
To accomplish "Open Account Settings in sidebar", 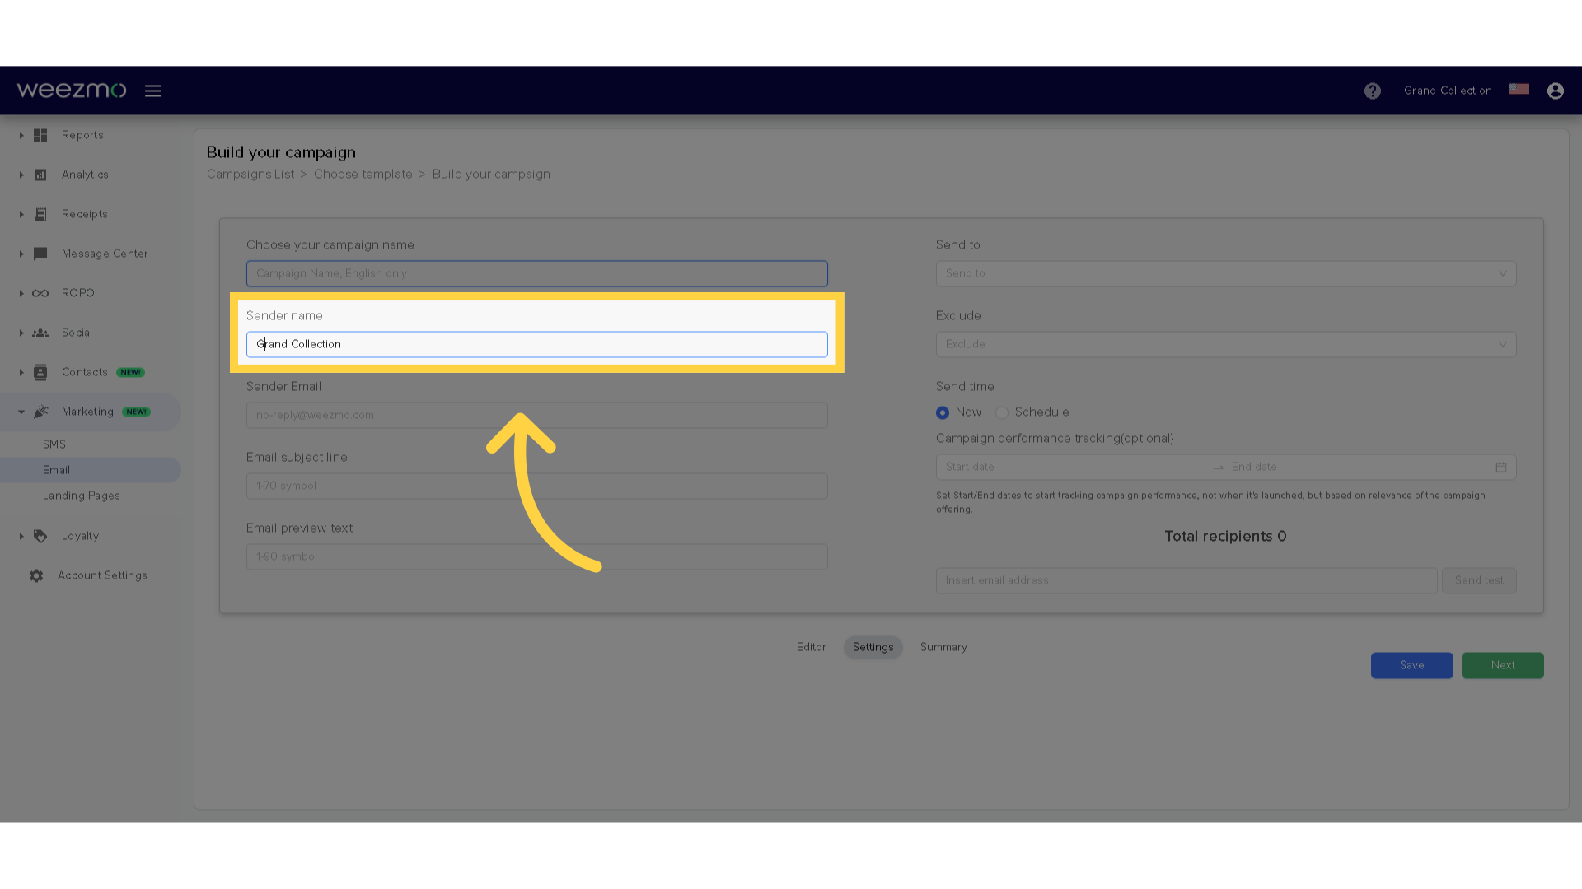I will pyautogui.click(x=102, y=575).
